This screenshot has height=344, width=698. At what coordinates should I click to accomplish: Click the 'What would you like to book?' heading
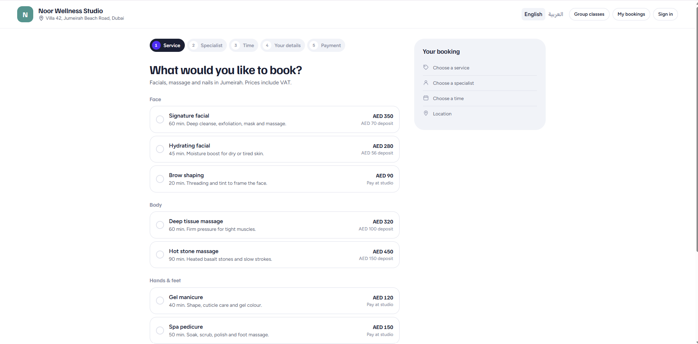tap(226, 70)
